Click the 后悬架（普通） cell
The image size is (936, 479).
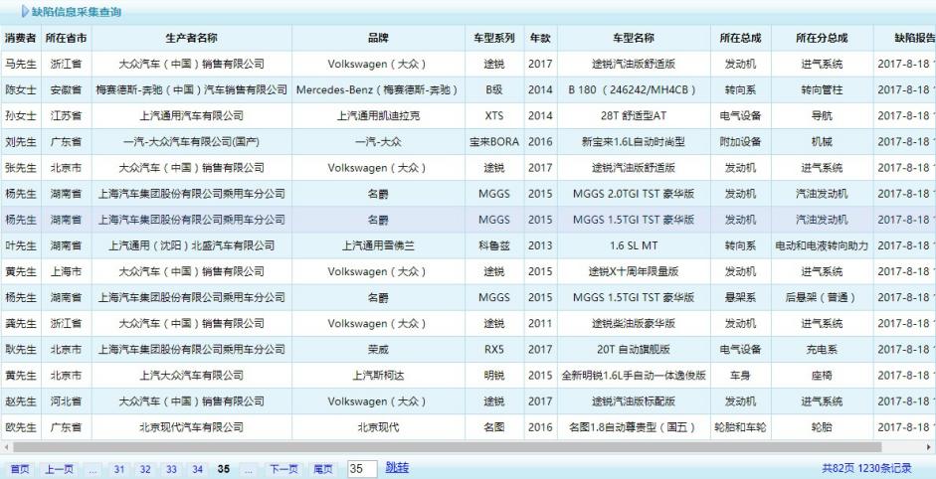pos(822,297)
